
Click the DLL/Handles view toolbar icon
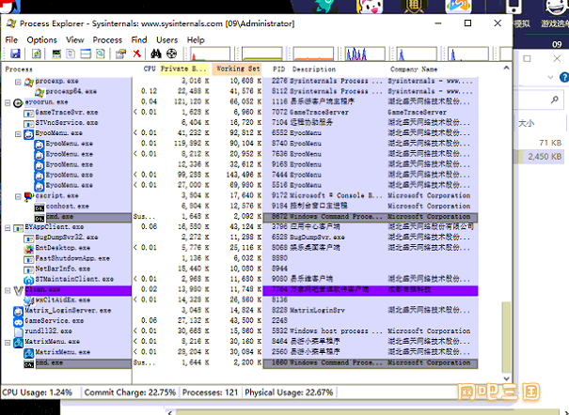[100, 54]
